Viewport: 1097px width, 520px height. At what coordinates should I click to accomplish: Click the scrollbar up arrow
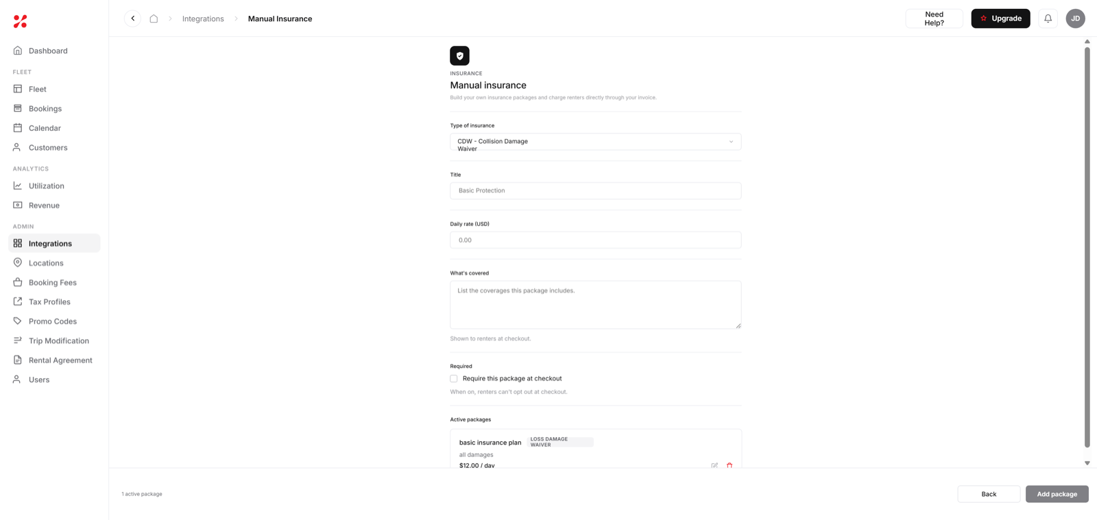coord(1087,42)
